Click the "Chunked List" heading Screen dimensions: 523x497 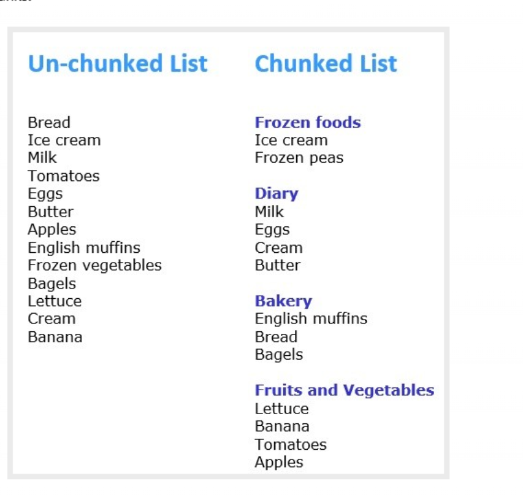click(x=326, y=64)
